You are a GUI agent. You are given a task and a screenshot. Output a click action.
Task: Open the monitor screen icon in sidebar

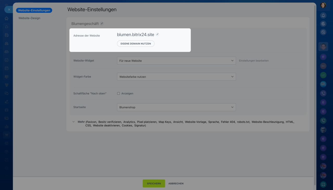click(7, 77)
